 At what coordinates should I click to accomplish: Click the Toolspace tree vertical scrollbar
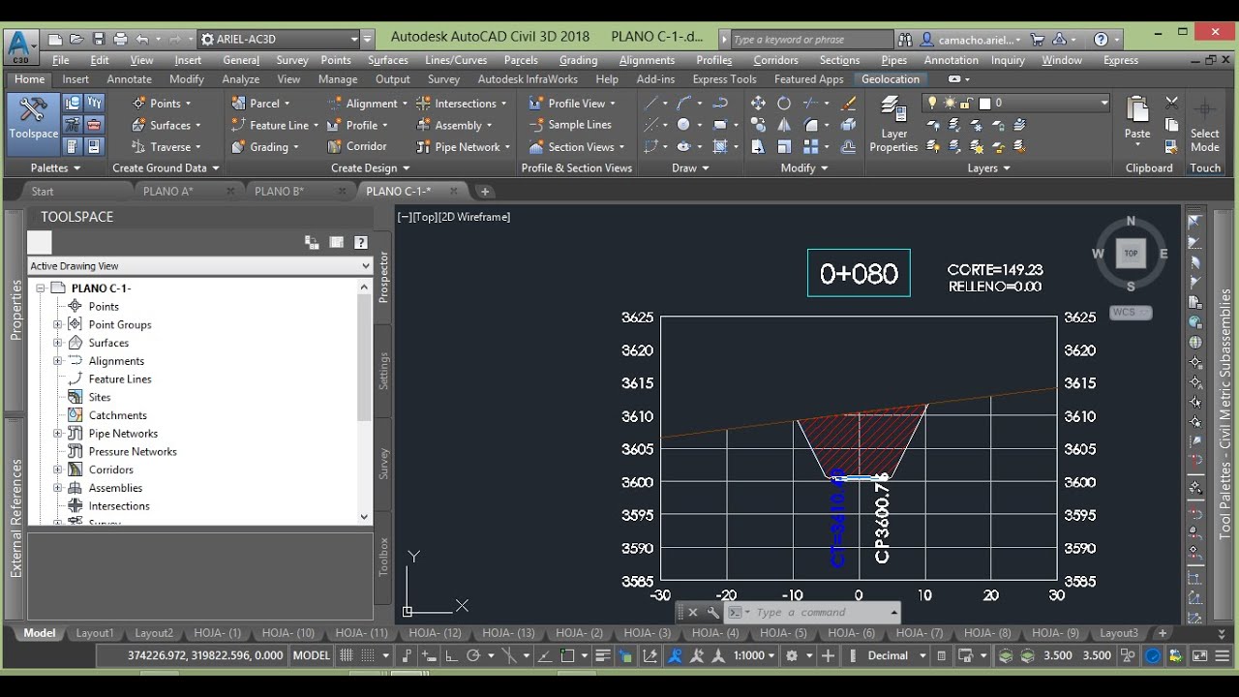[x=365, y=402]
